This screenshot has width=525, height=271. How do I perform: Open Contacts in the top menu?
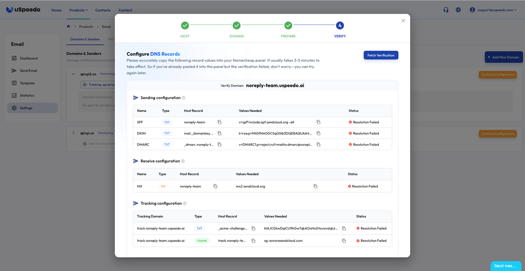pyautogui.click(x=103, y=10)
